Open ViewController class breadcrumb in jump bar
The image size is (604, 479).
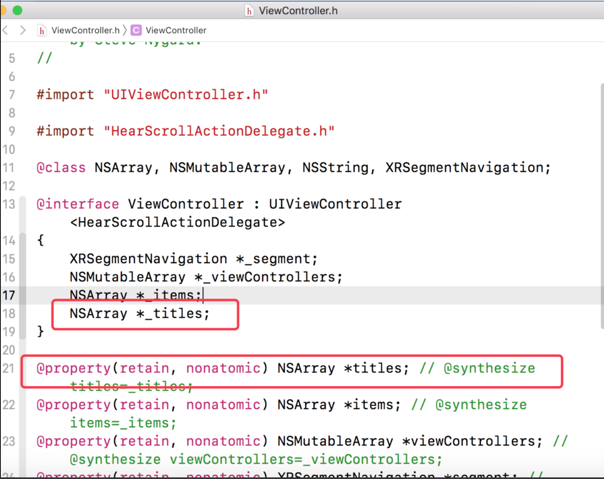[176, 30]
